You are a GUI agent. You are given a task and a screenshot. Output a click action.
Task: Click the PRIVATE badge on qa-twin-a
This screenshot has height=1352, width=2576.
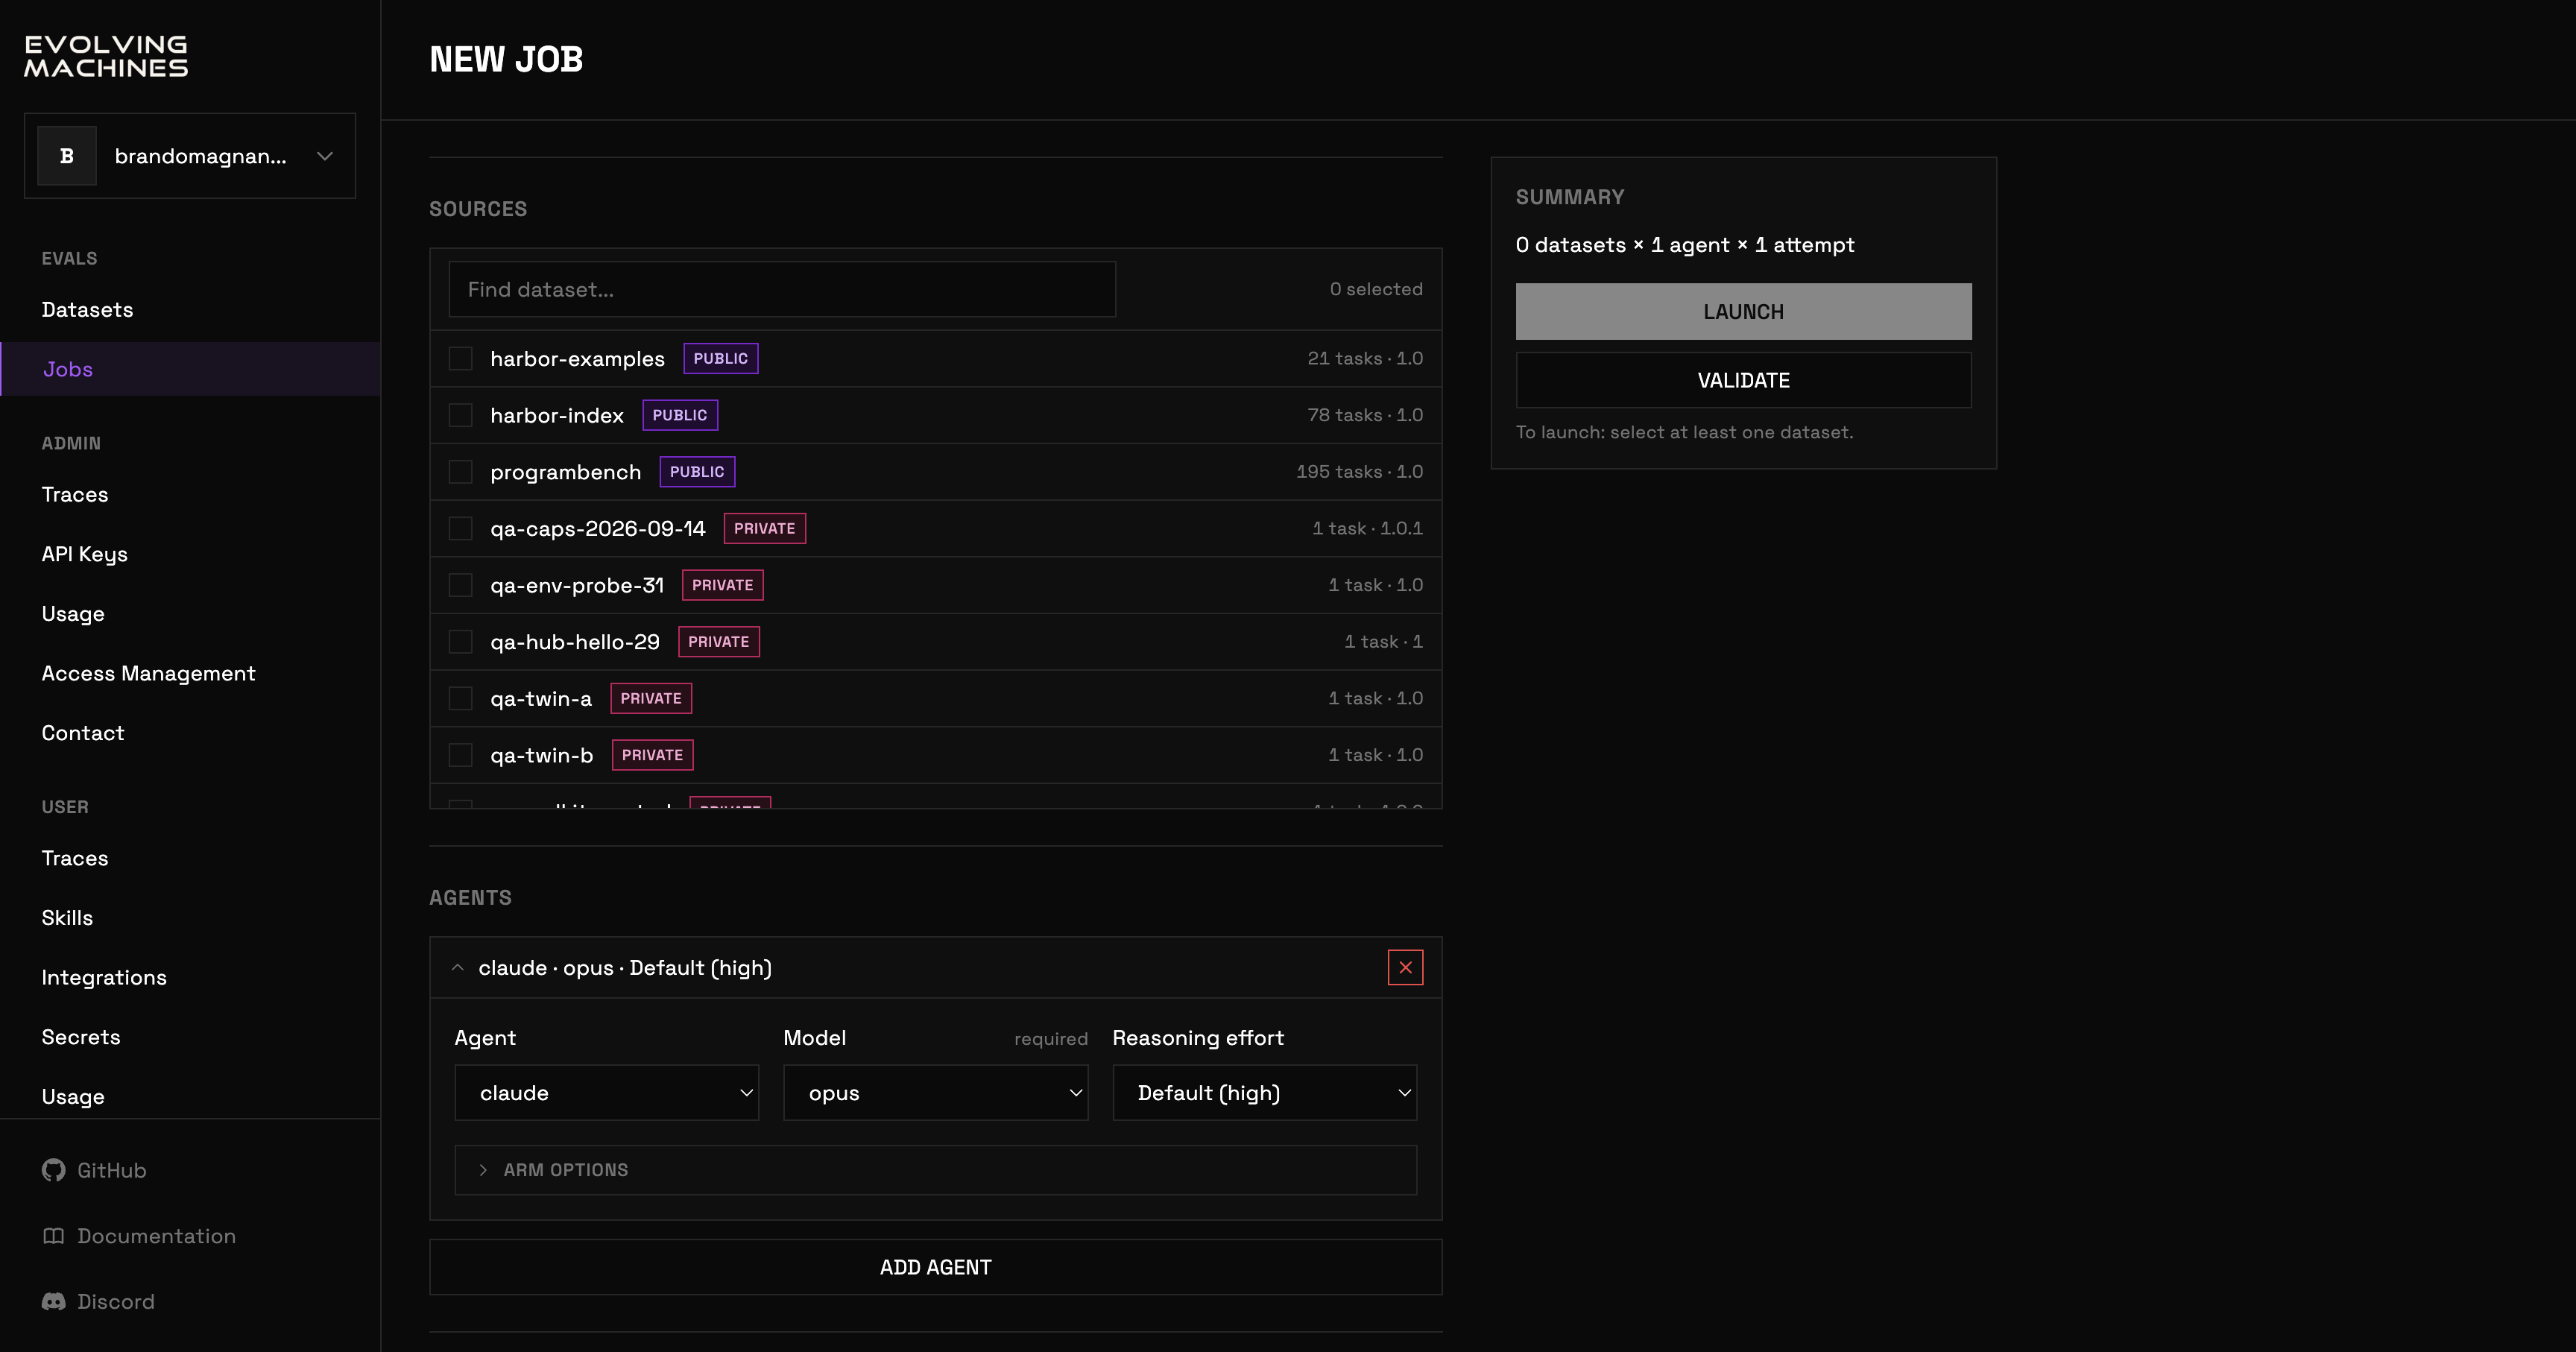651,698
